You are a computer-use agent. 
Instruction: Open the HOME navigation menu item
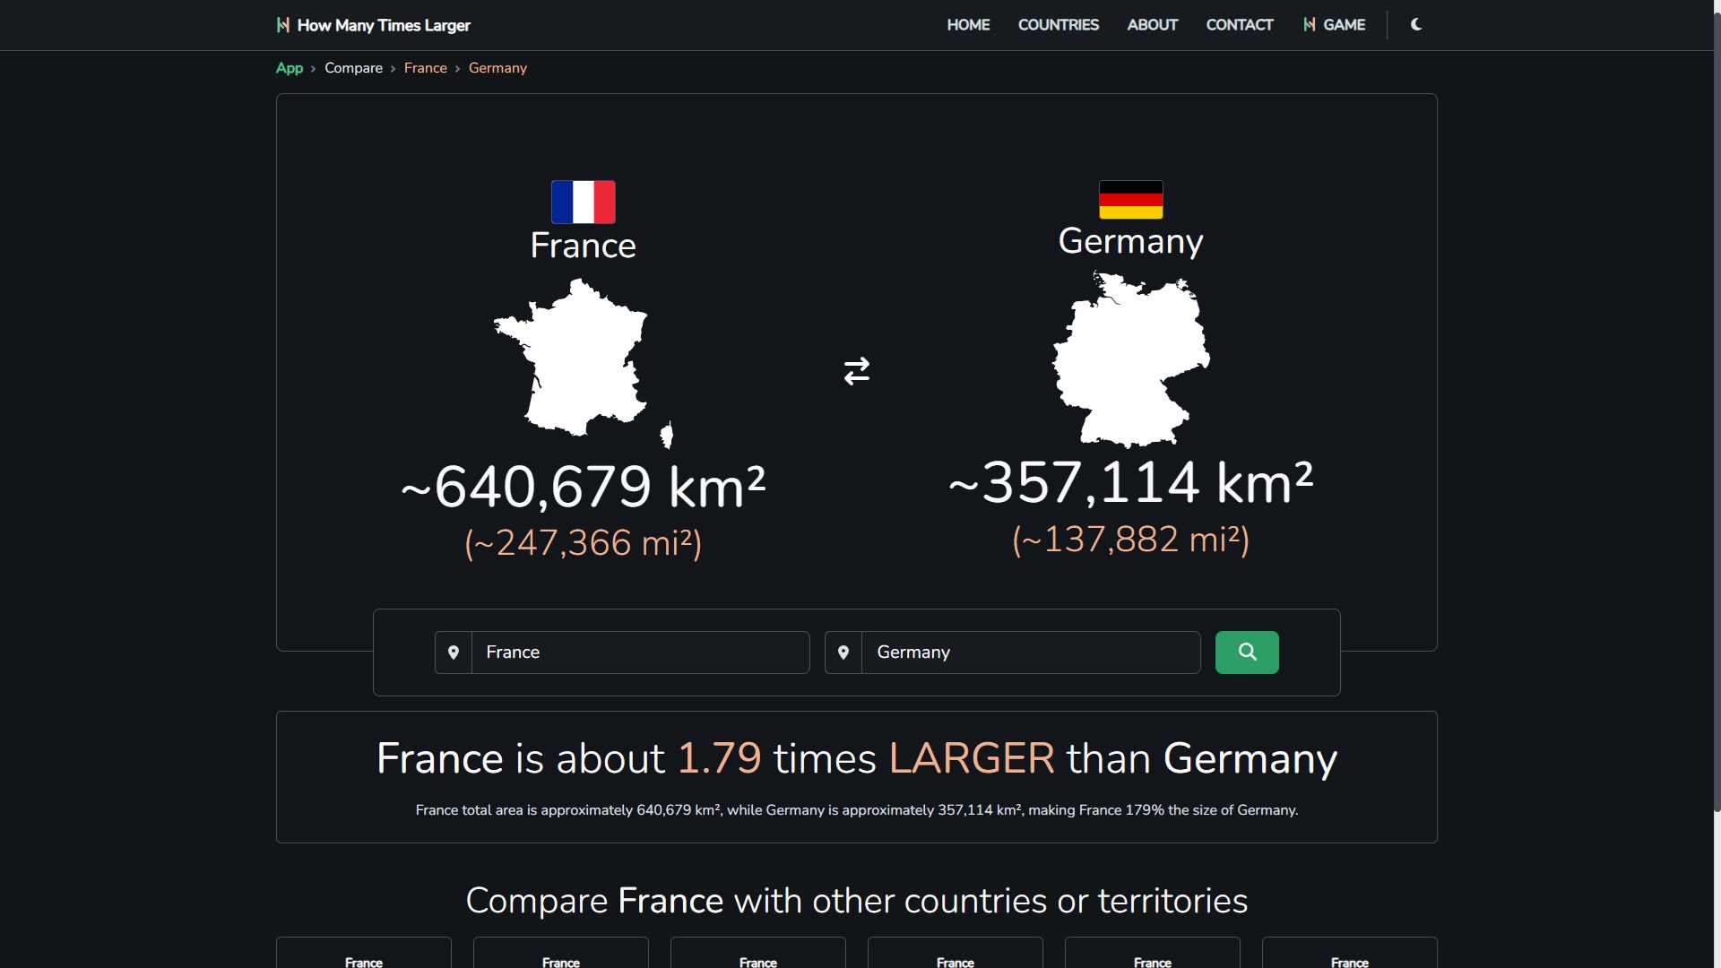tap(968, 25)
